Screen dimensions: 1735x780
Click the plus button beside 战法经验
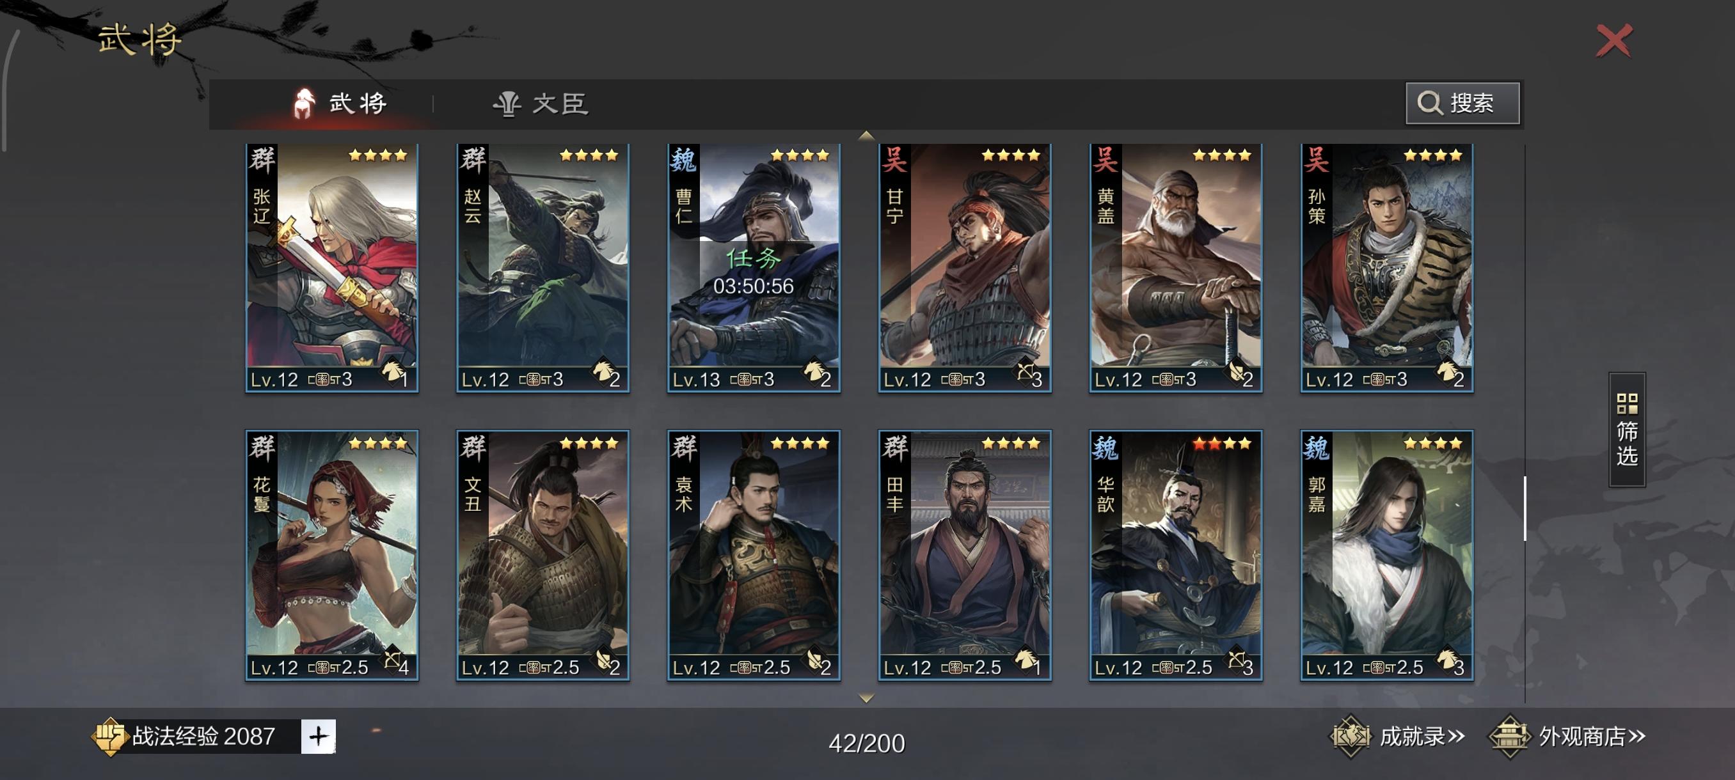pyautogui.click(x=318, y=736)
